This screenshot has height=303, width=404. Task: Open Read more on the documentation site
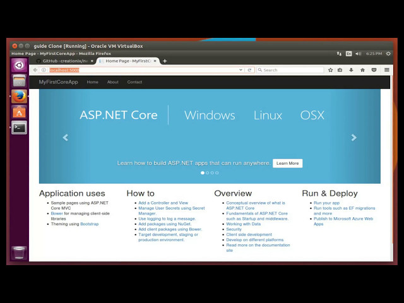pos(258,247)
